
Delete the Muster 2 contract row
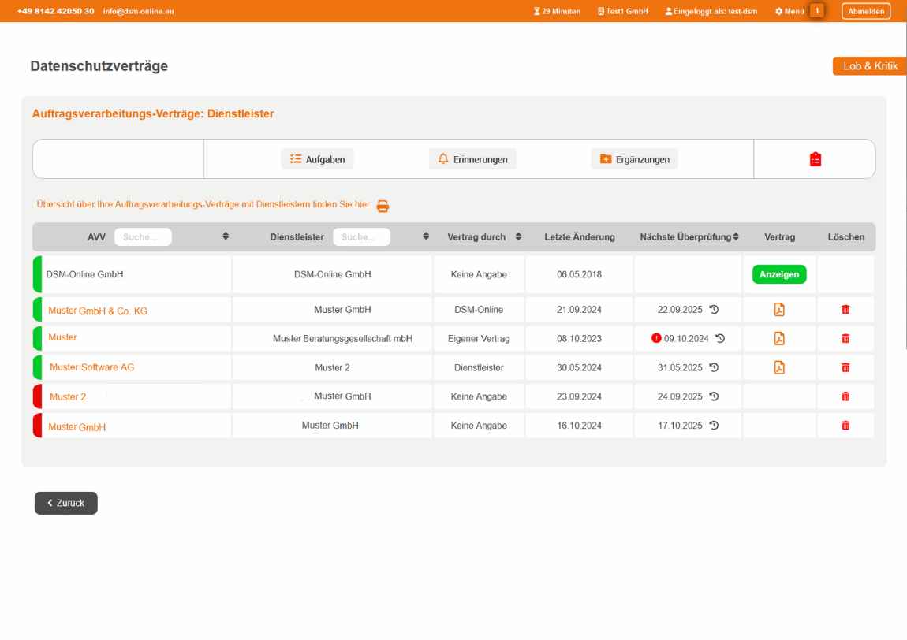click(845, 396)
